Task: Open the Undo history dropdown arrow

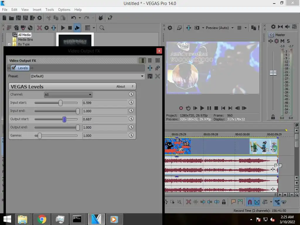Action: pyautogui.click(x=80, y=18)
